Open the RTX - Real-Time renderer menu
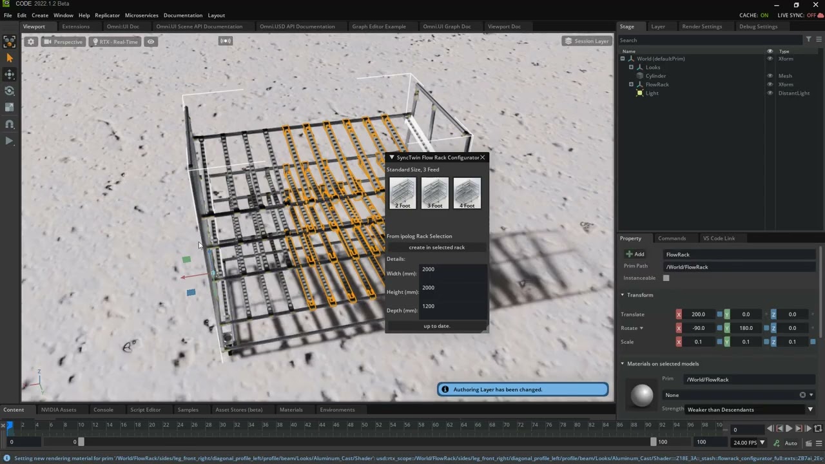 (x=115, y=41)
